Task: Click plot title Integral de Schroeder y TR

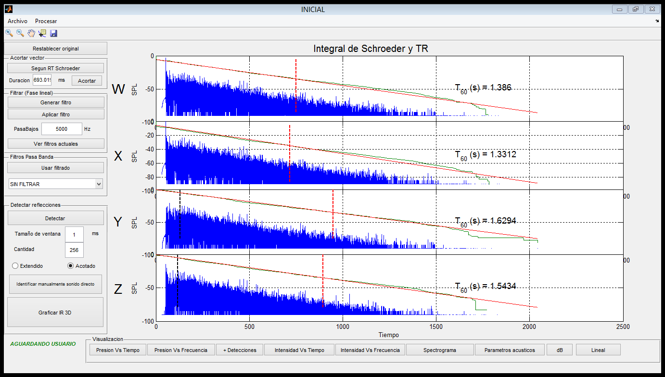Action: coord(371,49)
